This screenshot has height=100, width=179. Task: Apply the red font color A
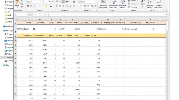tap(51, 6)
